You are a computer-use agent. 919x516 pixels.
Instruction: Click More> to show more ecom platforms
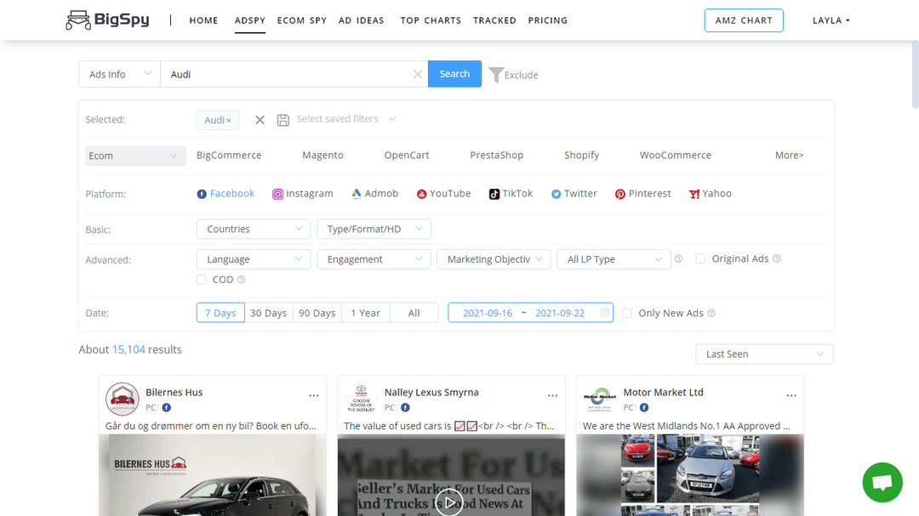point(789,156)
